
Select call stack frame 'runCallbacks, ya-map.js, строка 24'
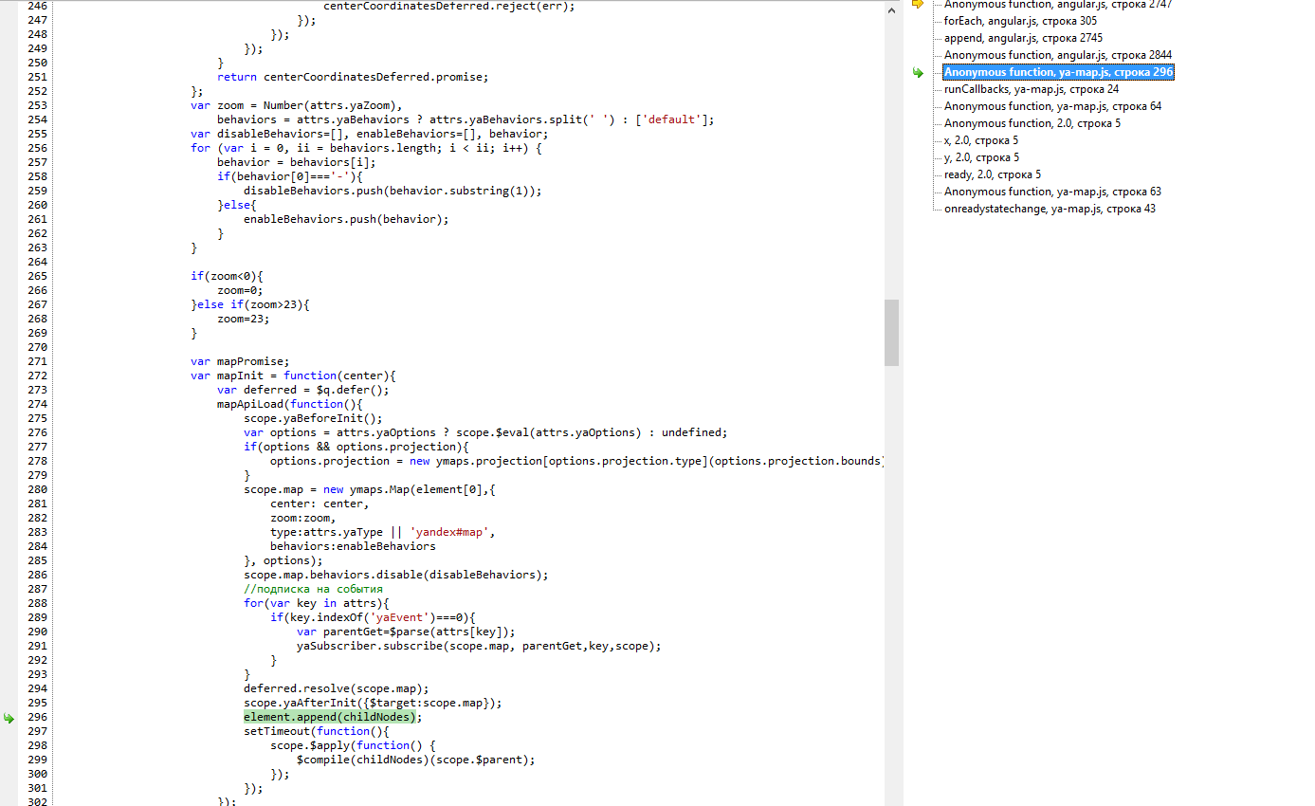[1032, 89]
